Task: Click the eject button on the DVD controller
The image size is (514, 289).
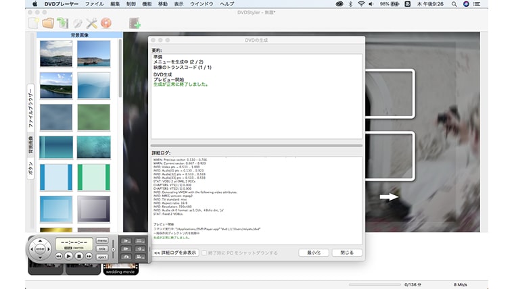Action: (x=102, y=257)
